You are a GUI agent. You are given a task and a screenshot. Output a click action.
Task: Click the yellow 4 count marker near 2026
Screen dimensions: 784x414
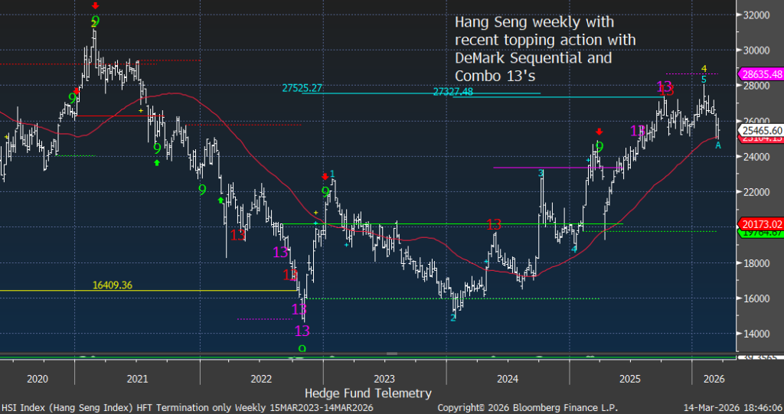click(704, 69)
